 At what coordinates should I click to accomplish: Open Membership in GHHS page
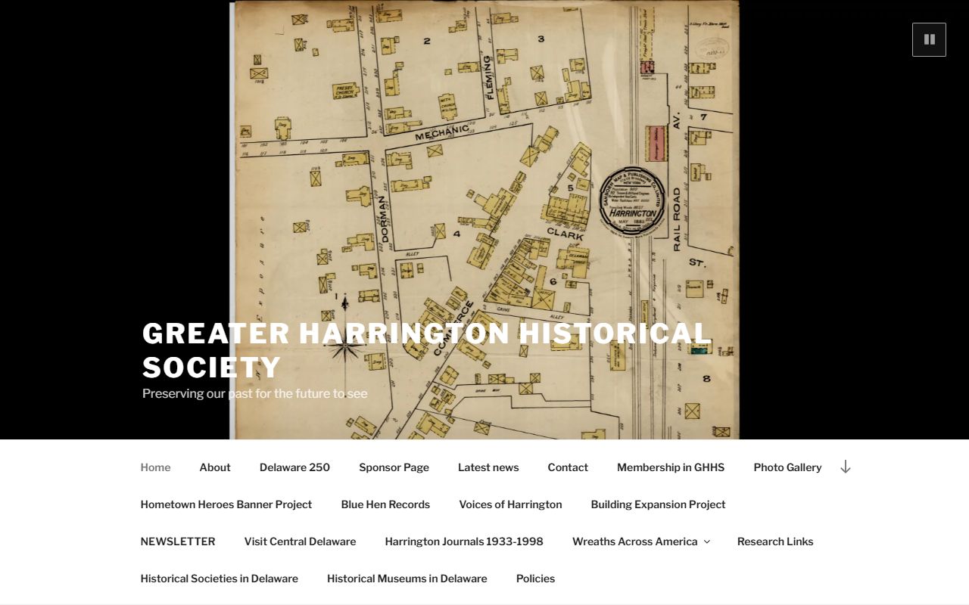click(x=671, y=467)
